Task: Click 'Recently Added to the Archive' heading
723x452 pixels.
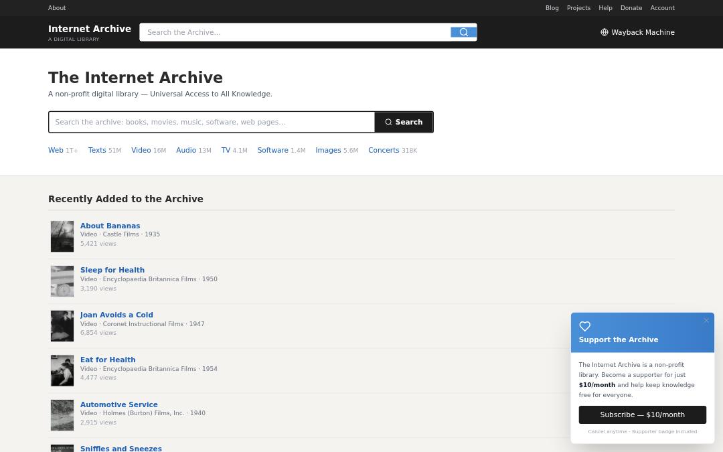Action: coord(125,199)
